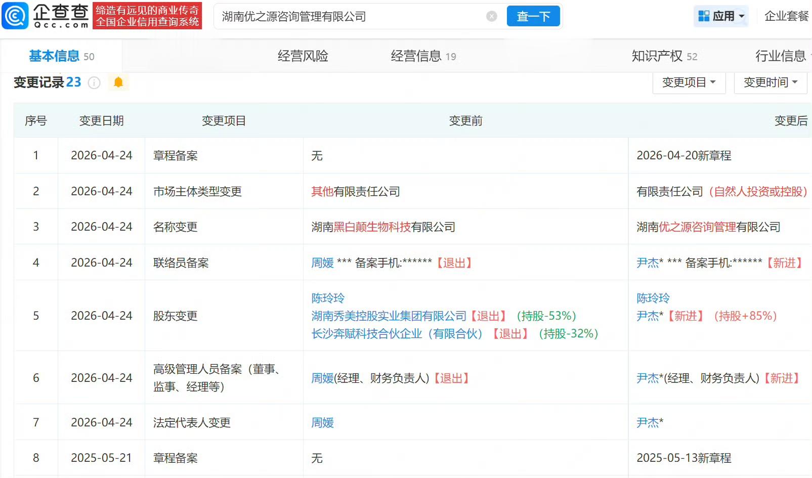Click the red slogan banner beside the logo

(x=147, y=16)
